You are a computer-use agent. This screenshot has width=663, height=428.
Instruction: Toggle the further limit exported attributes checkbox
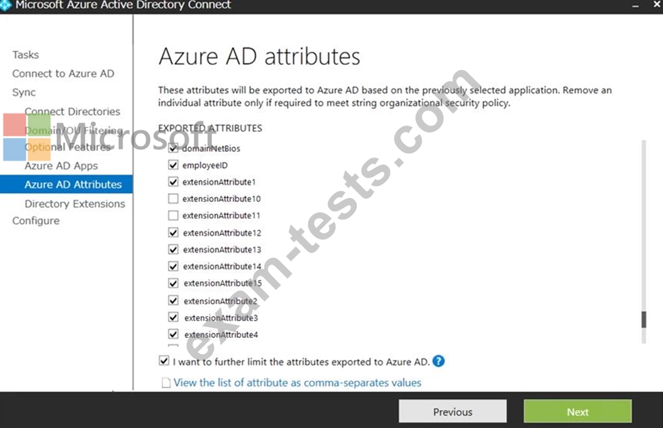click(164, 361)
